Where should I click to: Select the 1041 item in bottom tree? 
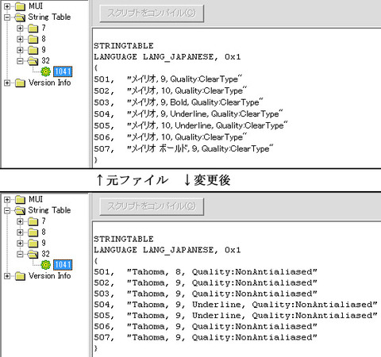[63, 265]
